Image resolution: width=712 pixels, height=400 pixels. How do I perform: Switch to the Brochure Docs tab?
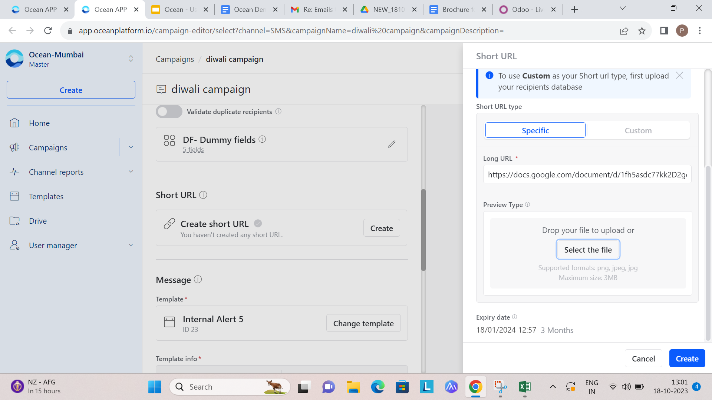458,10
